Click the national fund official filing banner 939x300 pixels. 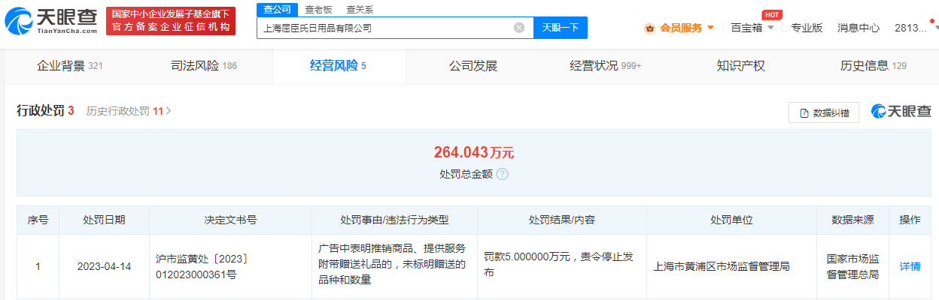(170, 21)
